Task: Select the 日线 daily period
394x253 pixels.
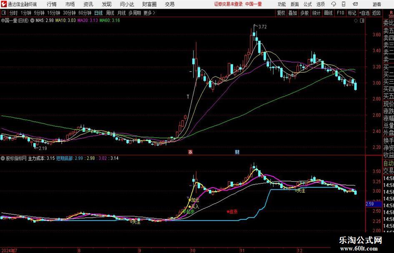Action: point(98,13)
